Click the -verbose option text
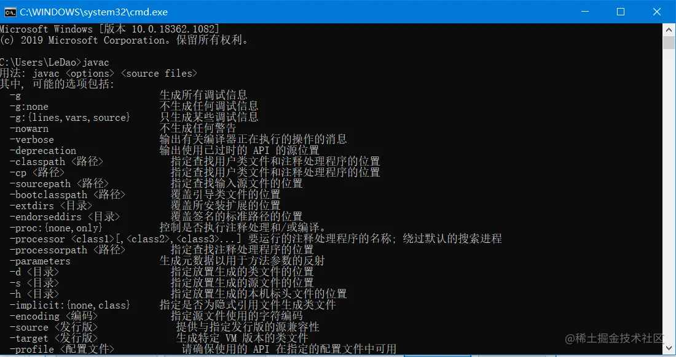Viewport: 676px width, 357px height. click(32, 140)
